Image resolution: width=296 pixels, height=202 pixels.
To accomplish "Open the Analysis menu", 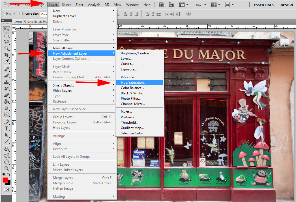I will coord(94,5).
